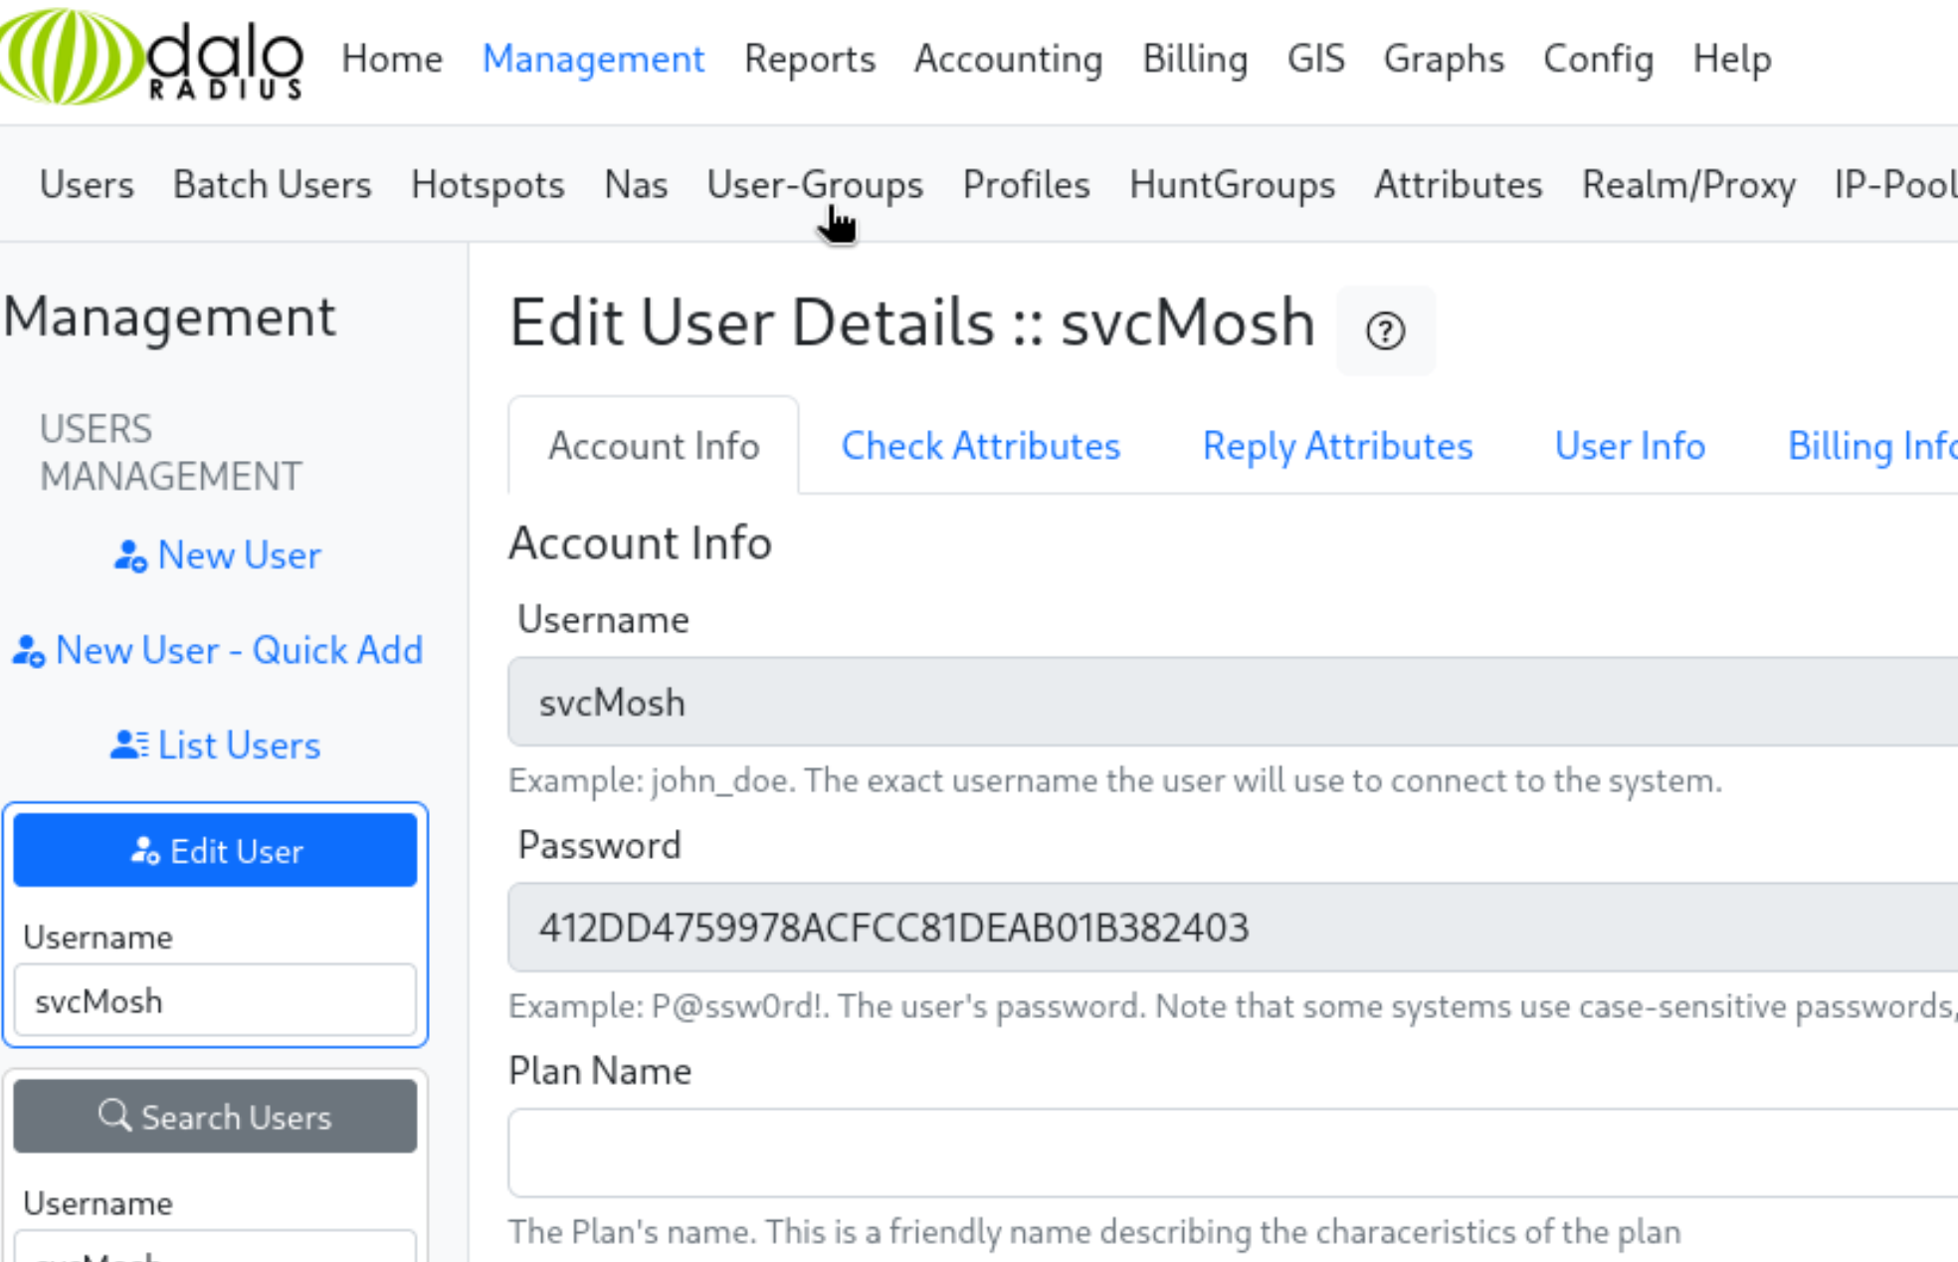Open the Nas submenu
1958x1262 pixels.
pos(636,184)
